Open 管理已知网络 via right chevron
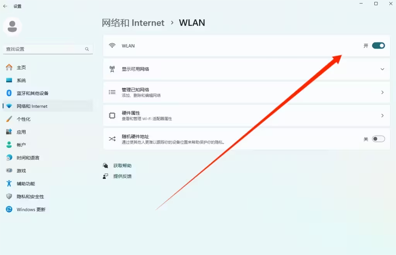 click(x=382, y=92)
